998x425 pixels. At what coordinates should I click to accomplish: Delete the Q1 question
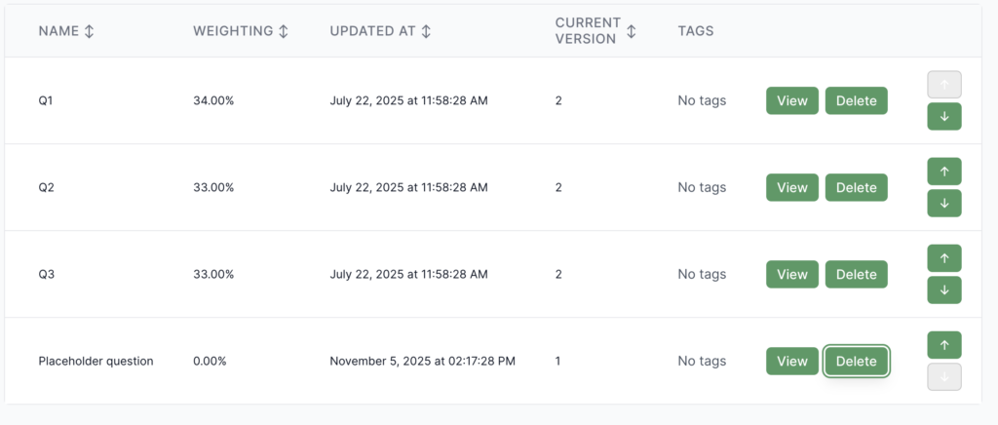click(857, 100)
